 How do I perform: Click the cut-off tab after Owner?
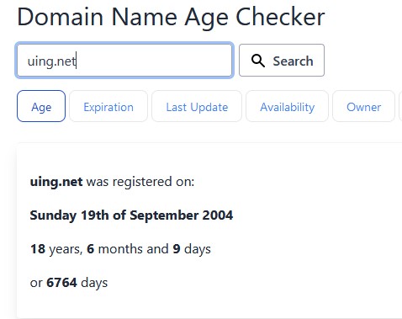point(400,106)
